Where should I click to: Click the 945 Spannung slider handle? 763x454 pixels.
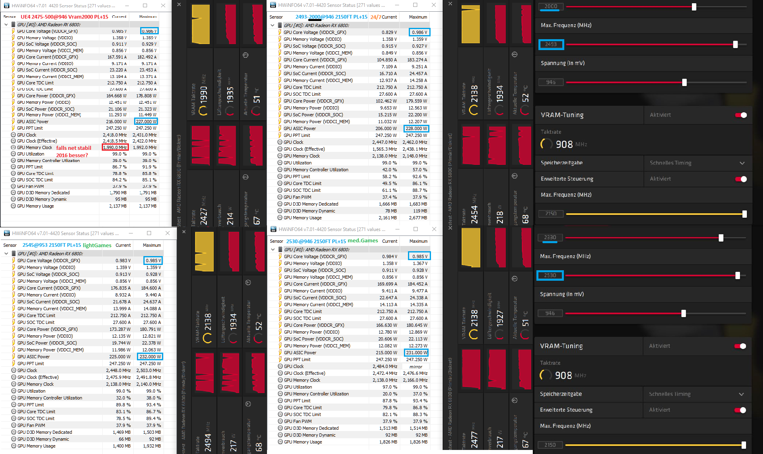684,82
